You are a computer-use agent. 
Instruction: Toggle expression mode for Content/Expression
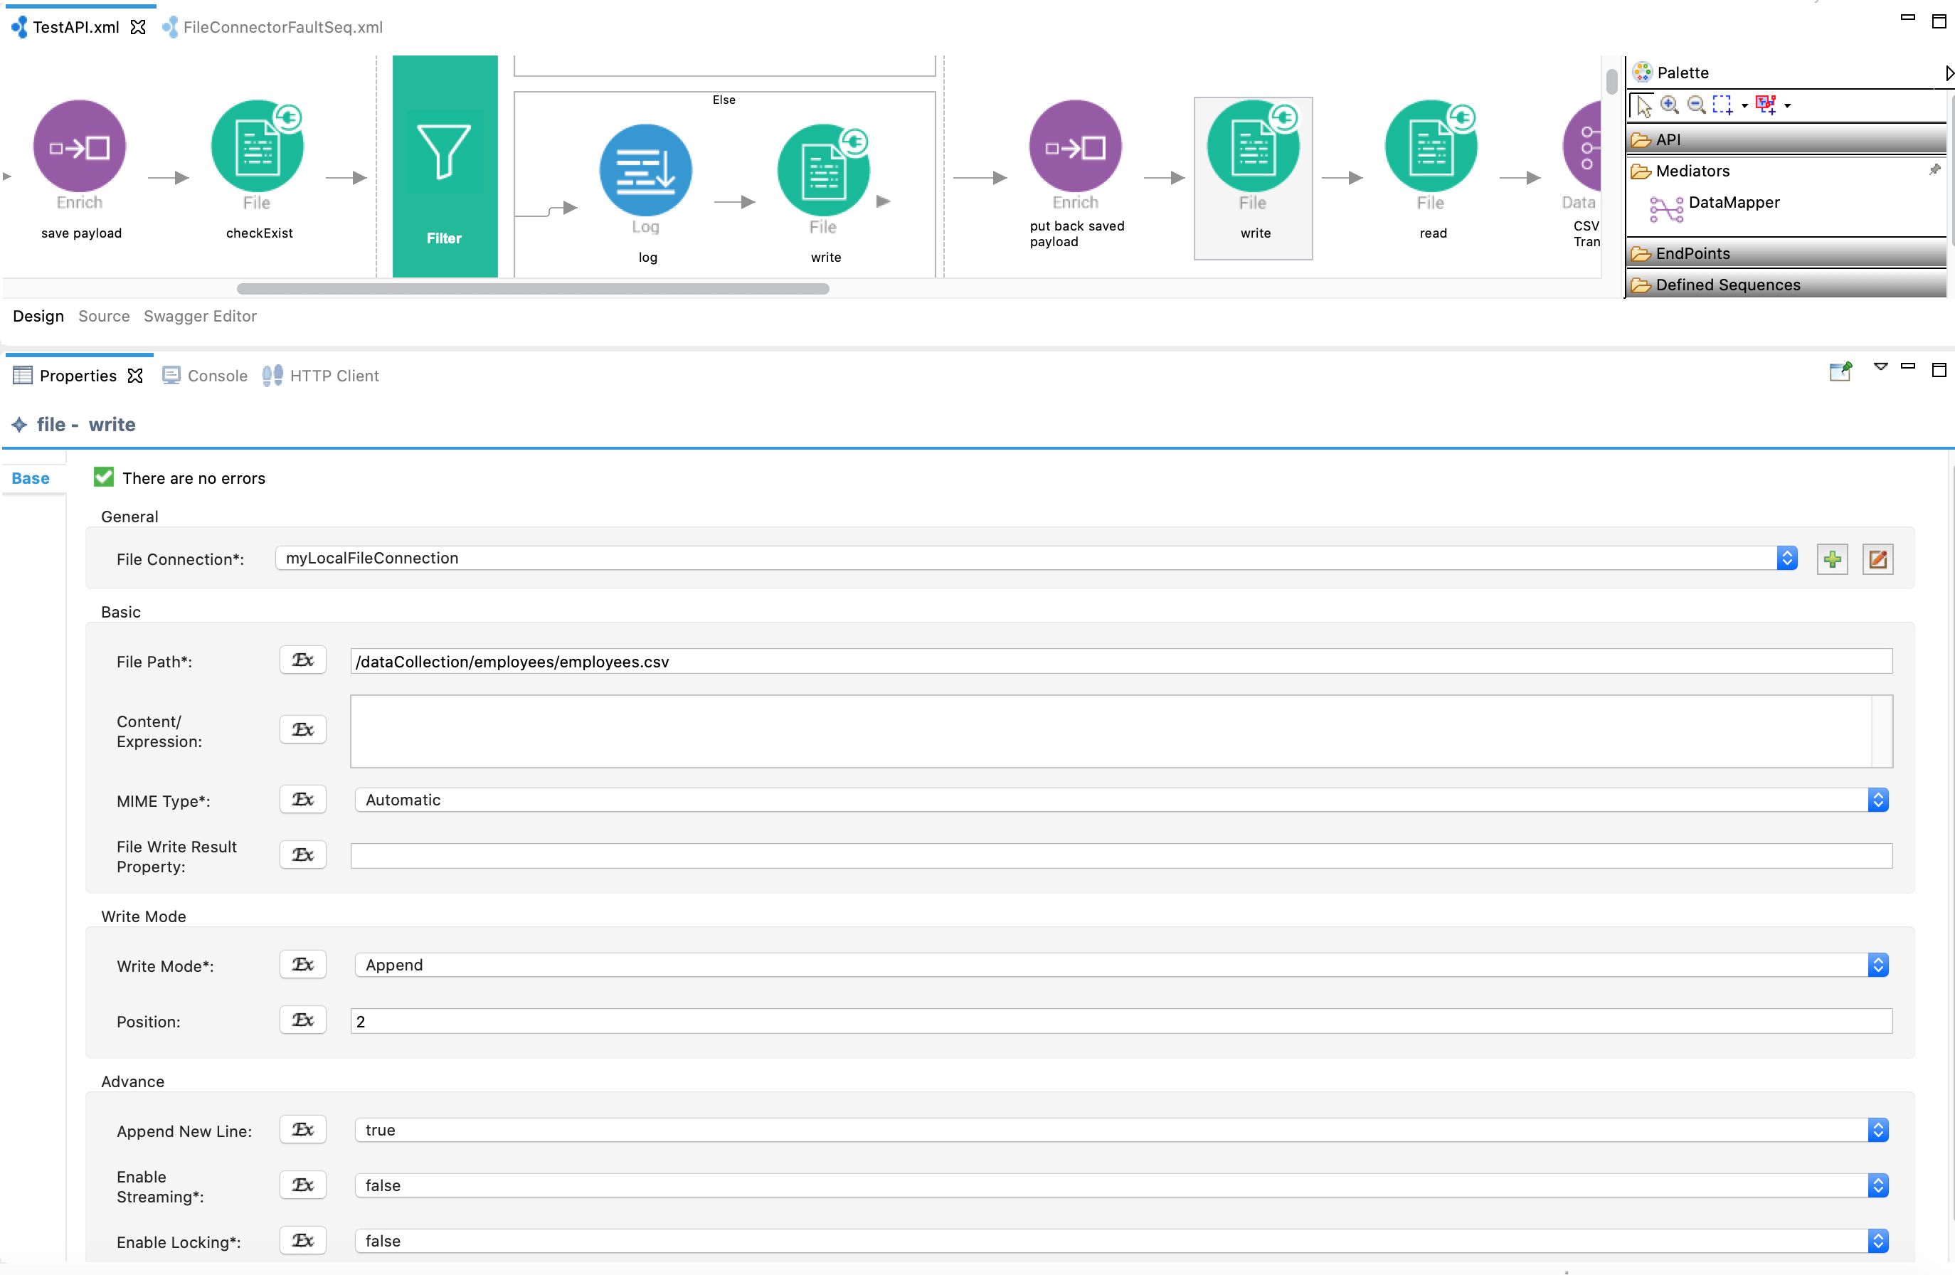302,729
